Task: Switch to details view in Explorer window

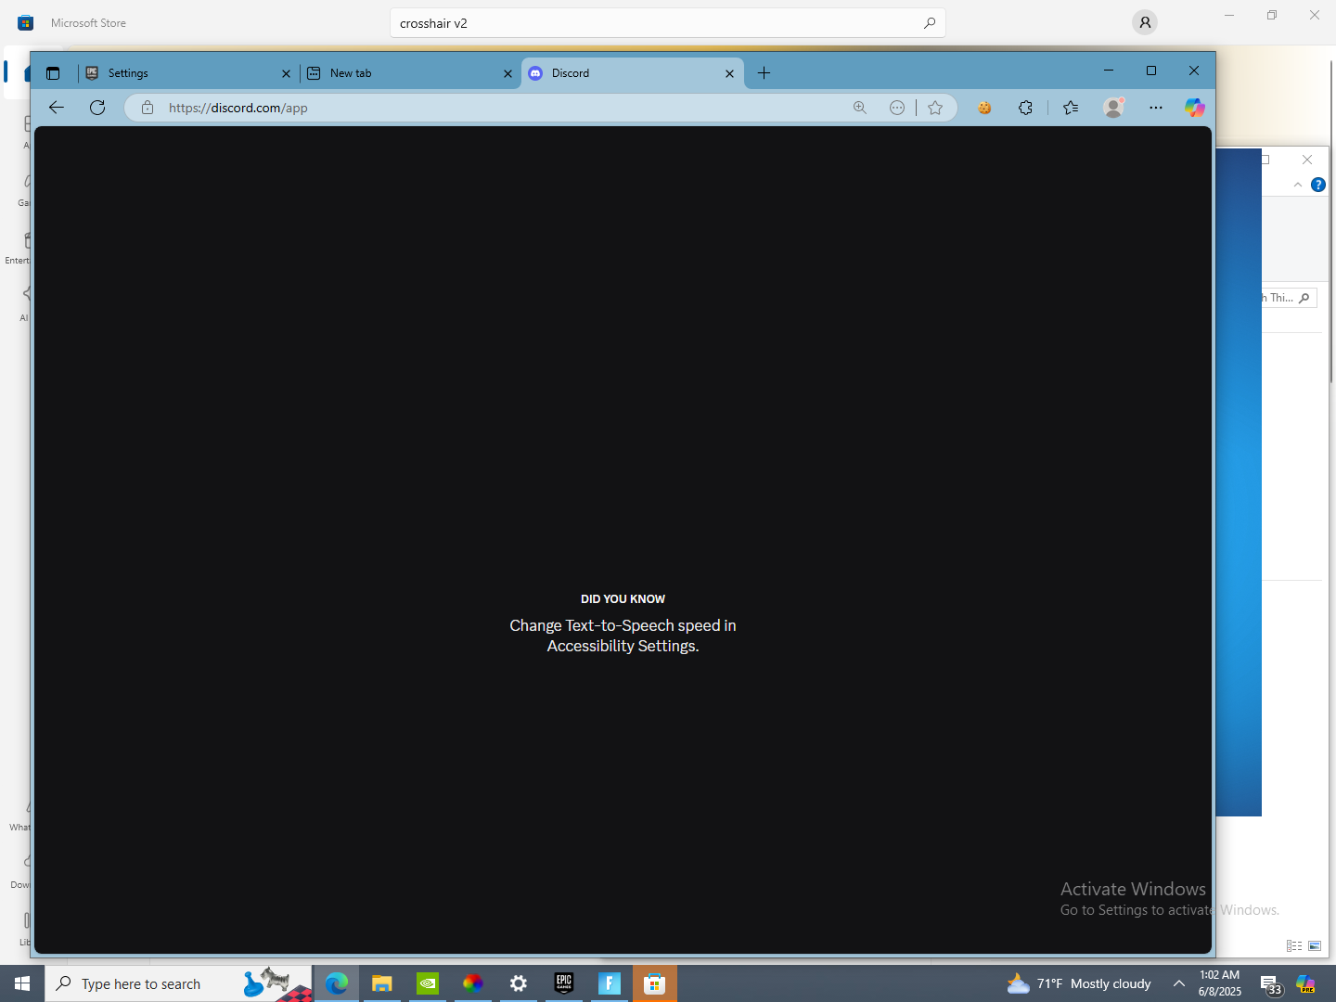Action: 1294,945
